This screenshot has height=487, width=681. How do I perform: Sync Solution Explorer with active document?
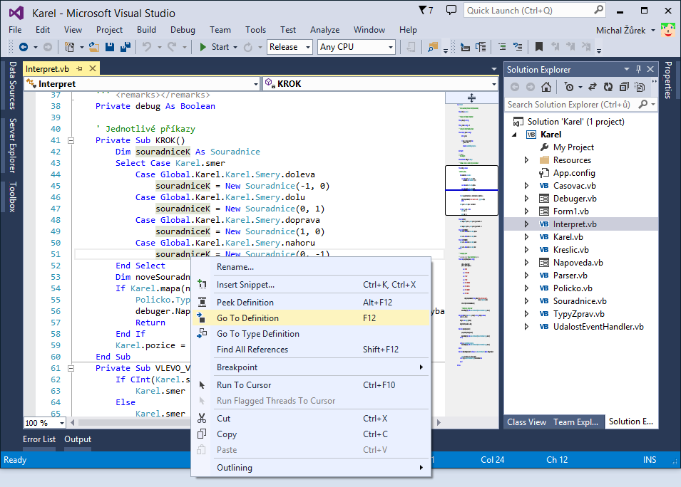coord(592,87)
